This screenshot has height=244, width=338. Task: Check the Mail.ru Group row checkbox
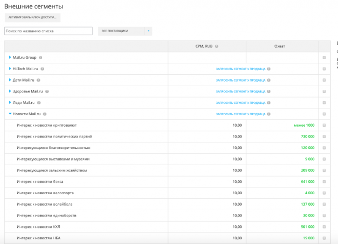pyautogui.click(x=324, y=58)
